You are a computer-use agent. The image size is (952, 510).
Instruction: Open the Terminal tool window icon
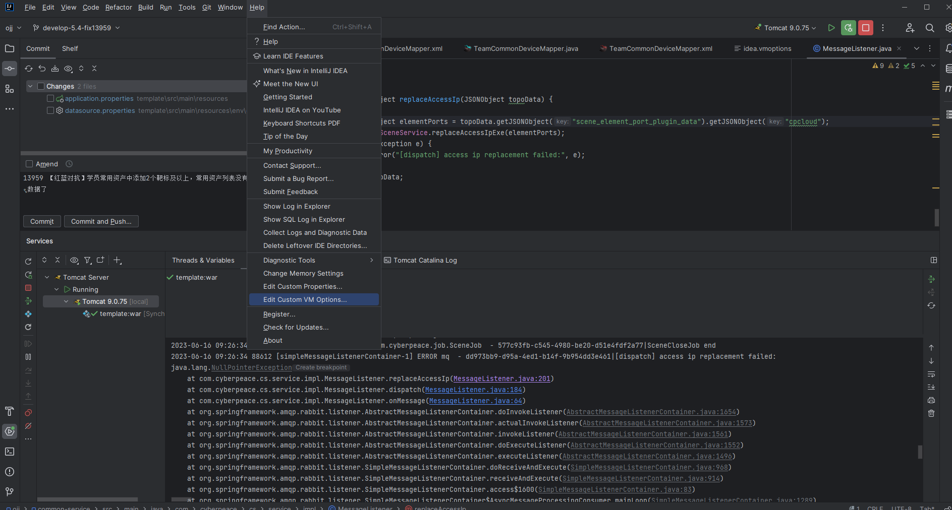click(10, 452)
